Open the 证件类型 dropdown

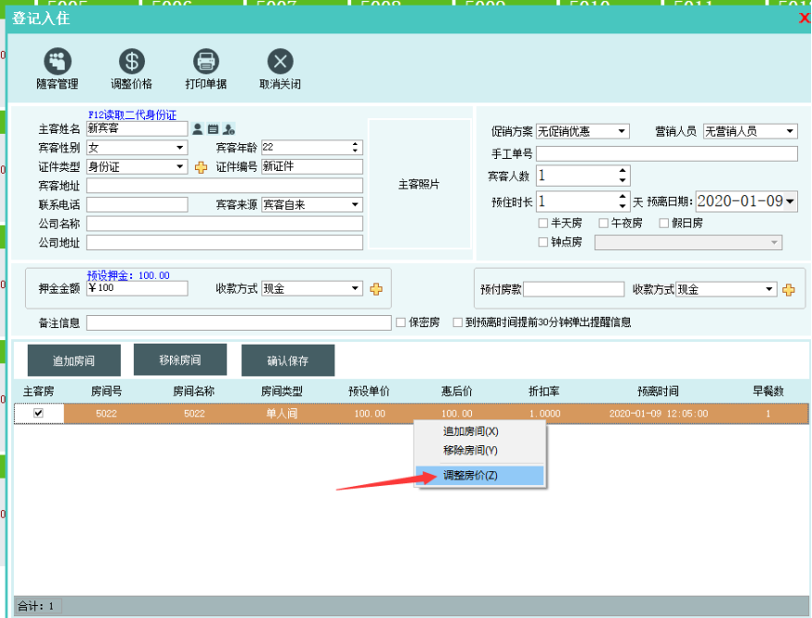(180, 167)
